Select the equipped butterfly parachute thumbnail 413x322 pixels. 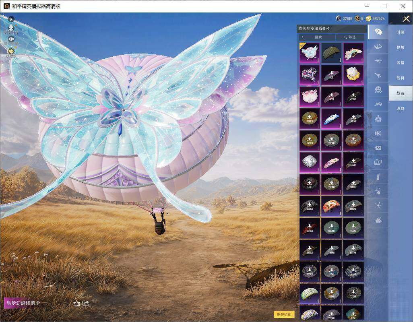[x=310, y=53]
